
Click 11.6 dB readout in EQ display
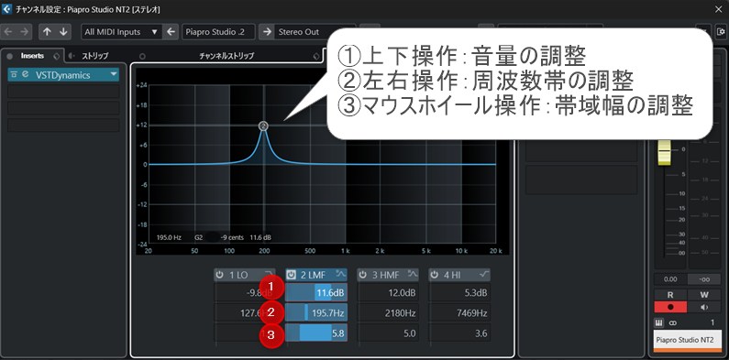260,237
